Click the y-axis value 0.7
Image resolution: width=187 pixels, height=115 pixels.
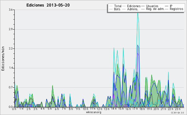[x=11, y=88]
